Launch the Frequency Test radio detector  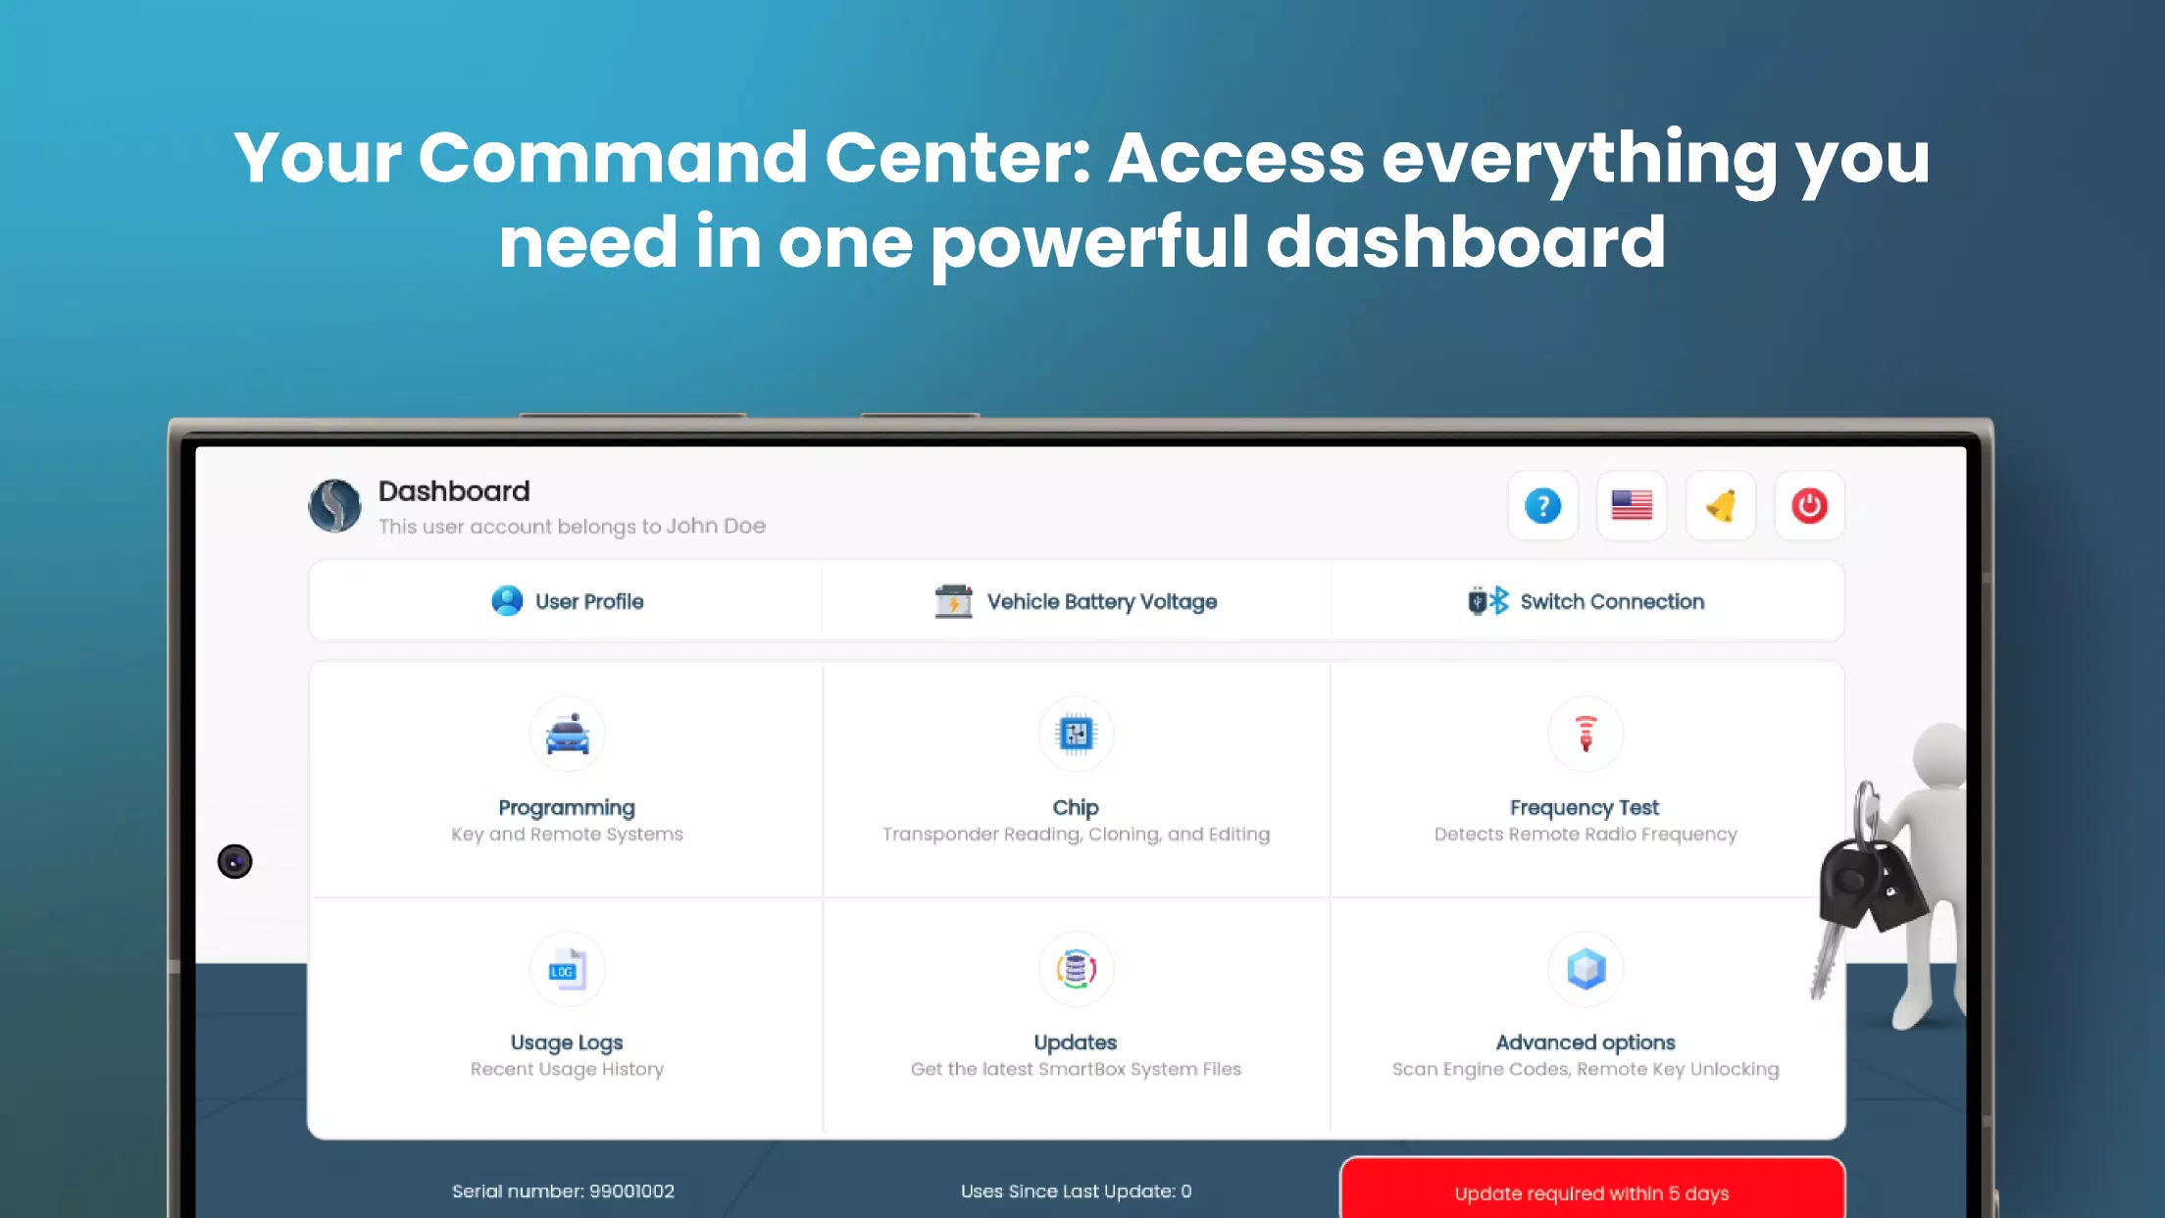coord(1584,774)
